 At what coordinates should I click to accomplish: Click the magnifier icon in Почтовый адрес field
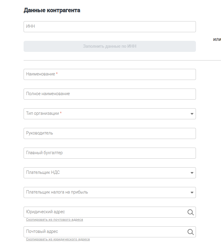pos(190,232)
